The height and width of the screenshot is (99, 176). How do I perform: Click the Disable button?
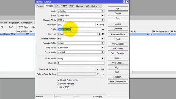coord(118,24)
